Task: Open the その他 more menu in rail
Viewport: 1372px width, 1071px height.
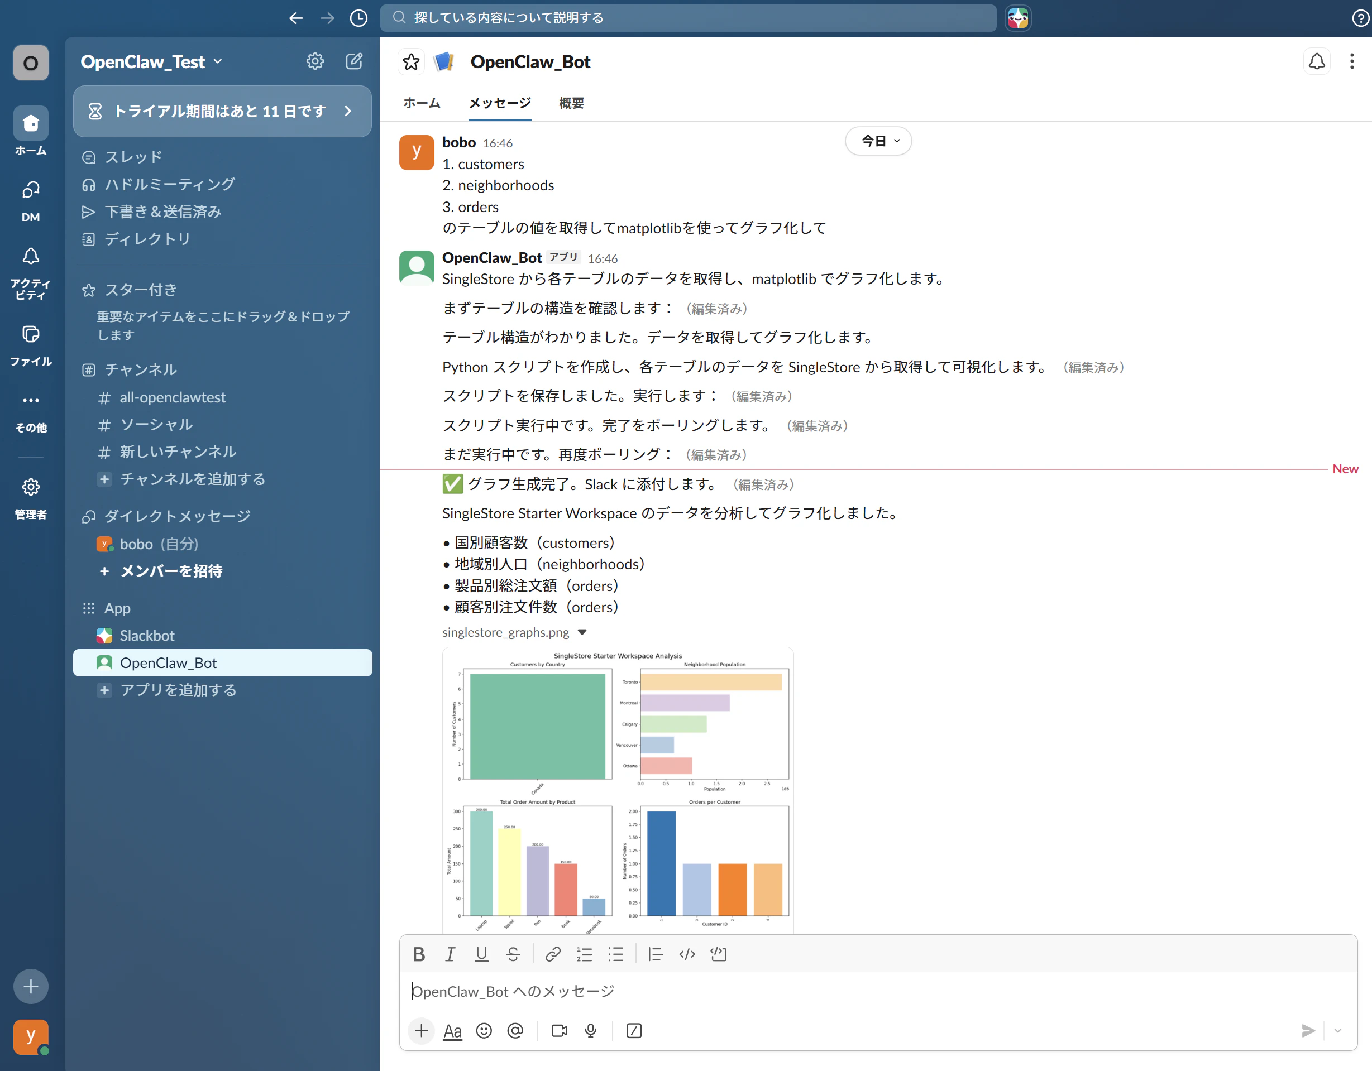Action: tap(31, 411)
